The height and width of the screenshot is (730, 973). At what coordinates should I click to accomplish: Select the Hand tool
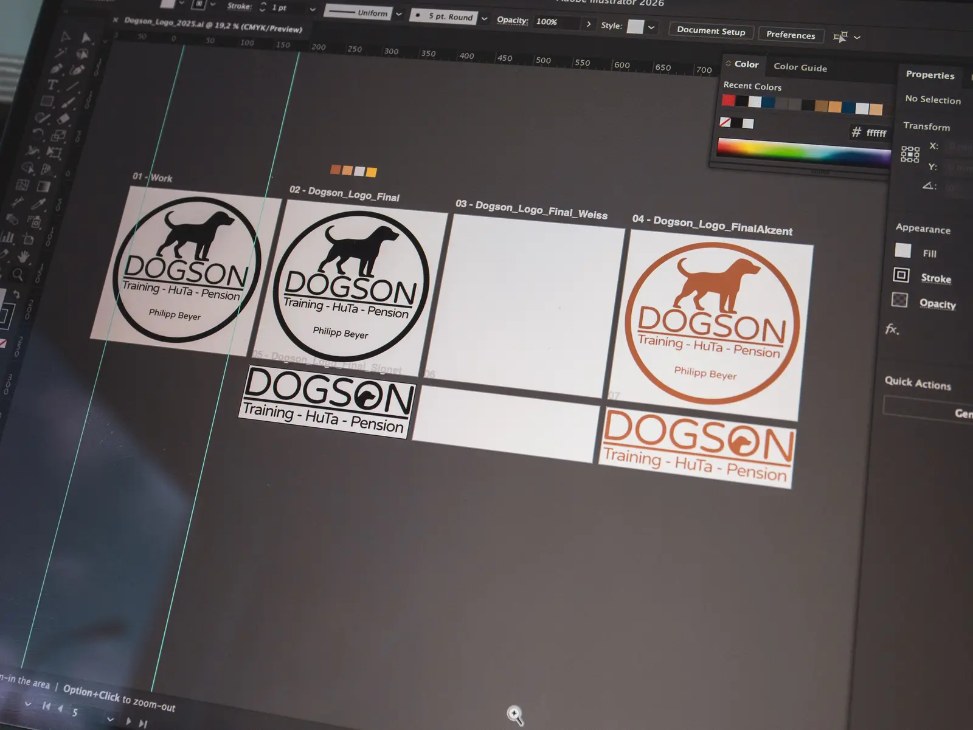[24, 256]
